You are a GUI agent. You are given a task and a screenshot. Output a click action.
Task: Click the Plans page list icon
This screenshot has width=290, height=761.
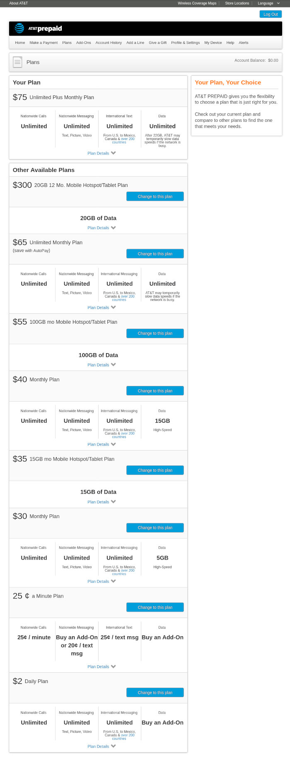coord(17,62)
